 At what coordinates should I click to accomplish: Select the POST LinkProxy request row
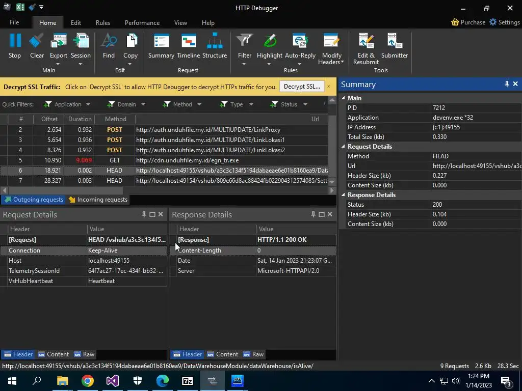[164, 130]
